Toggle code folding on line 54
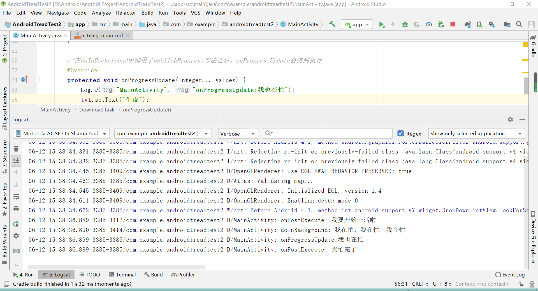This screenshot has width=538, height=291. [37, 80]
